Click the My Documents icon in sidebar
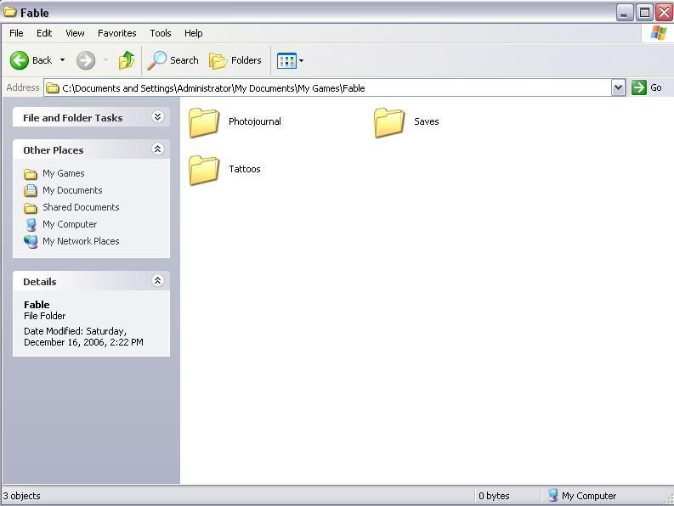Image resolution: width=674 pixels, height=506 pixels. click(x=31, y=190)
